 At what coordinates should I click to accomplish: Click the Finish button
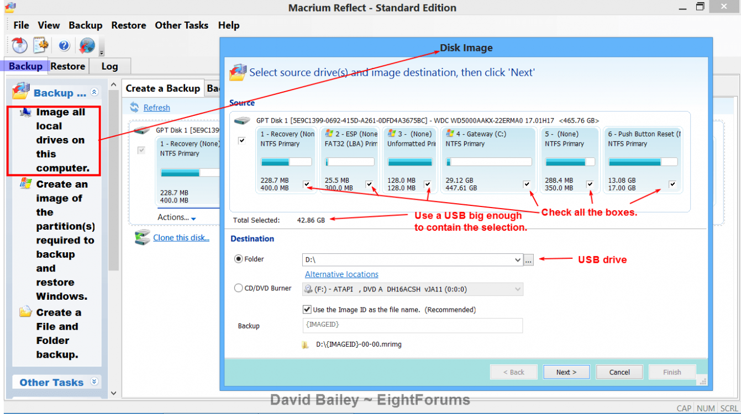(672, 372)
